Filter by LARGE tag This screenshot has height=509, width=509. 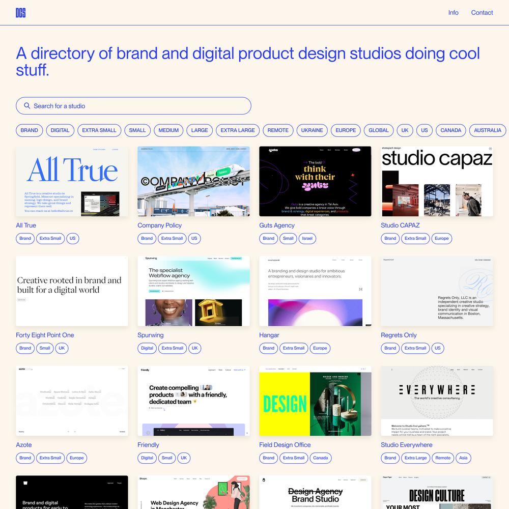200,130
